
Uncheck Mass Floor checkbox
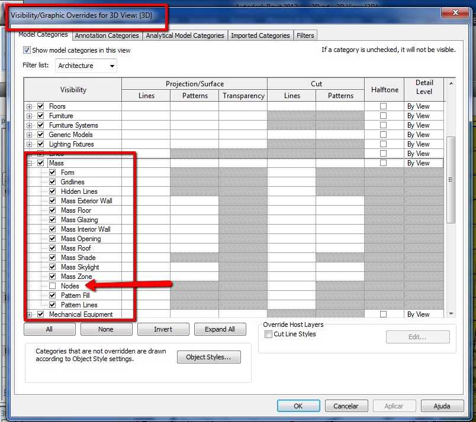(x=53, y=210)
